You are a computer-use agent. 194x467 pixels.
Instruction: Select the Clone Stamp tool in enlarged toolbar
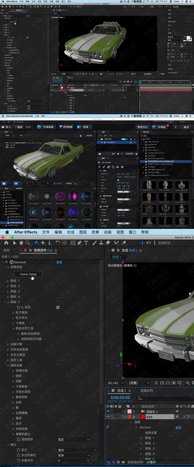click(x=101, y=243)
